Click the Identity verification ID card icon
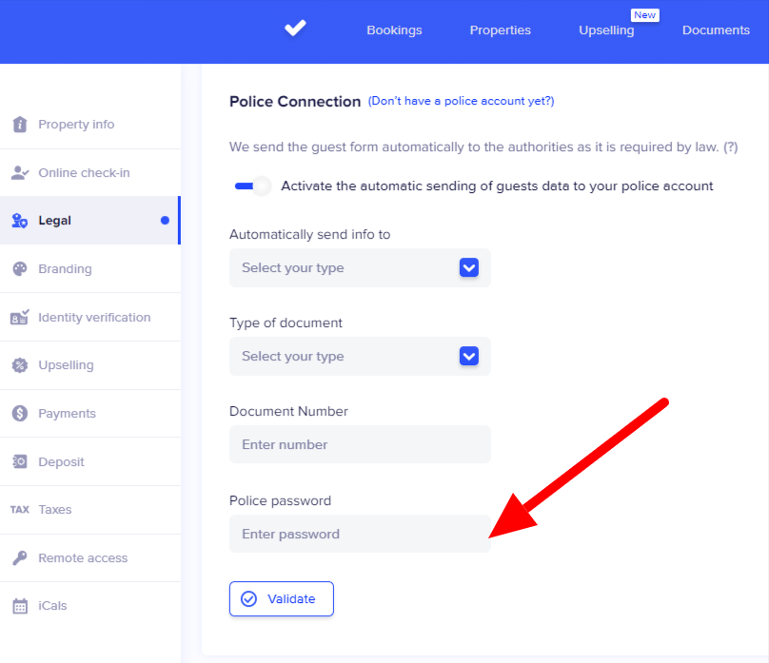Screen dimensions: 769x663 point(19,318)
